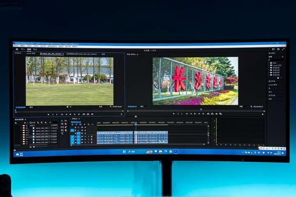
Task: Play the sequence in the Program monitor
Action: click(x=195, y=114)
